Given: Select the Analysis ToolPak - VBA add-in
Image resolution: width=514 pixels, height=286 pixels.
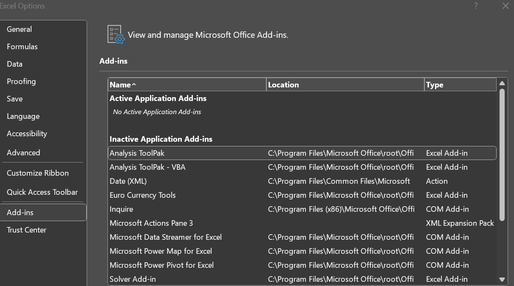Looking at the screenshot, I should coord(302,167).
